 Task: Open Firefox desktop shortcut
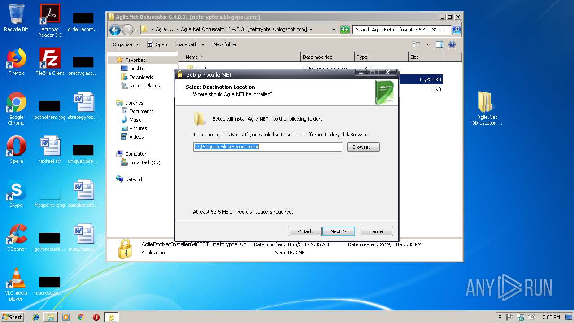click(x=16, y=62)
